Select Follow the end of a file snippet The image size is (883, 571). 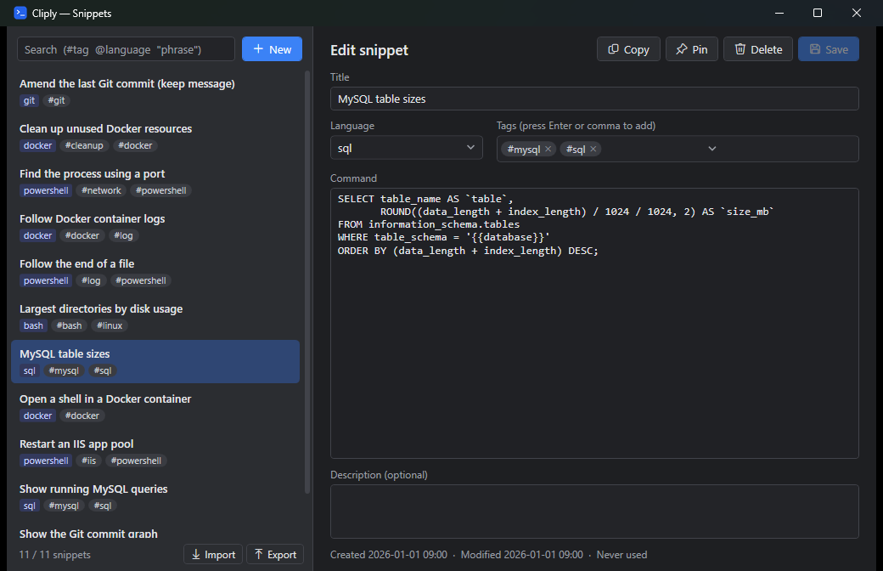pos(155,272)
